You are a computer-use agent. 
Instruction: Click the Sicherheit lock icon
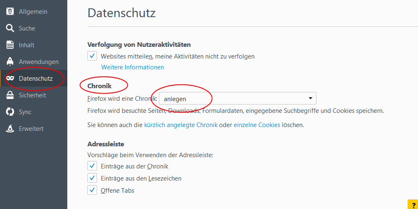coord(10,95)
